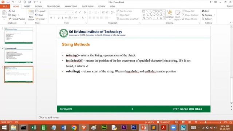The width and height of the screenshot is (233, 131).
Task: Click the Redo/Repeat icon
Action: (x=20, y=2)
